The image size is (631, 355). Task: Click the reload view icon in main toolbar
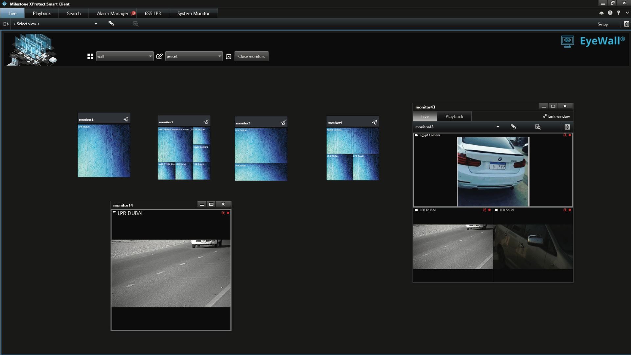click(111, 24)
